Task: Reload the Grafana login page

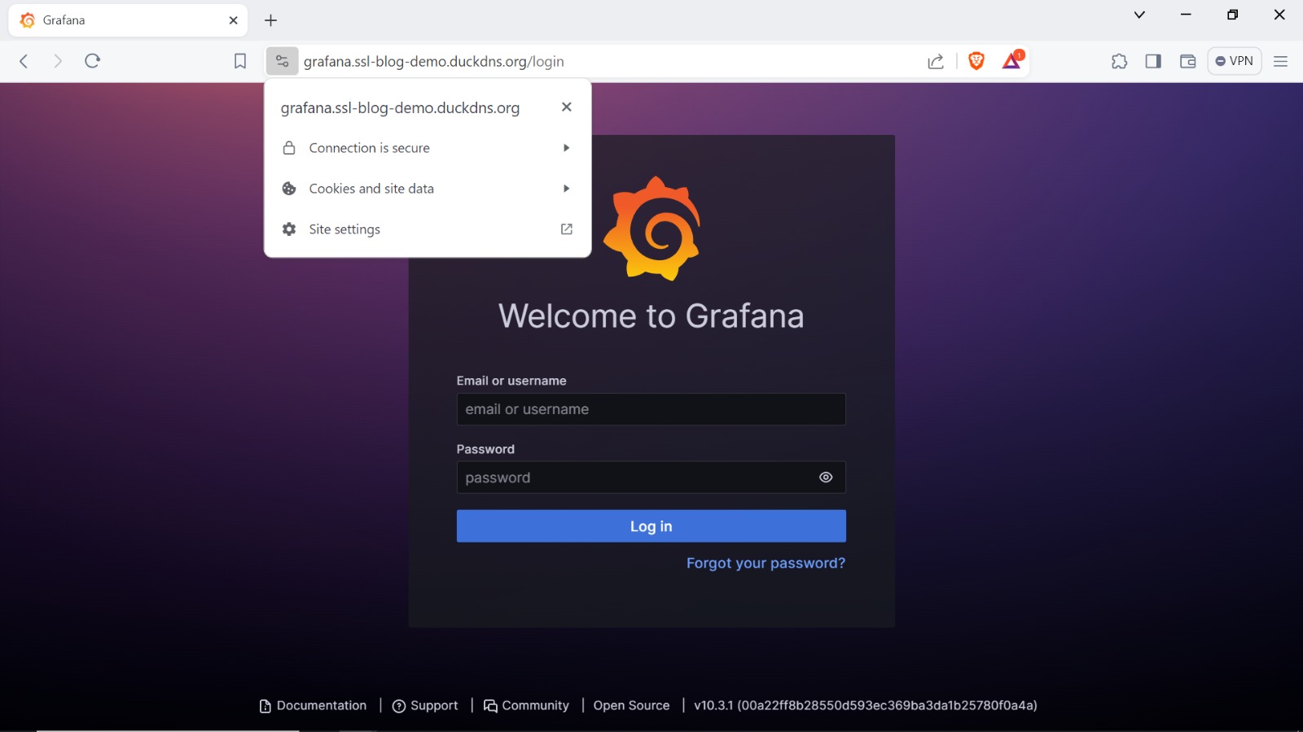Action: 93,61
